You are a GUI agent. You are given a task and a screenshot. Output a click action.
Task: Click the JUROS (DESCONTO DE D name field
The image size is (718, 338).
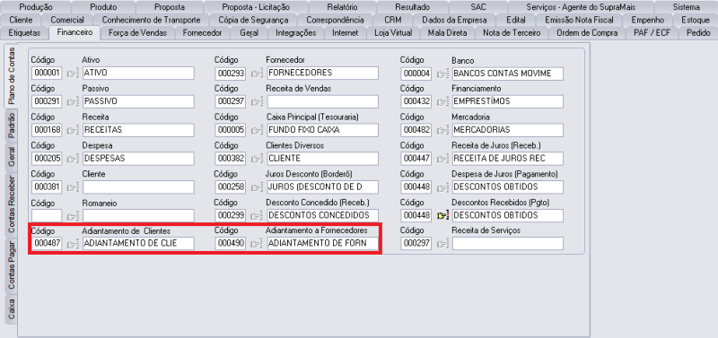[x=323, y=187]
